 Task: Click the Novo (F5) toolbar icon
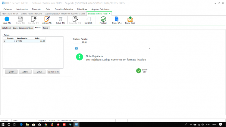pos(7,19)
